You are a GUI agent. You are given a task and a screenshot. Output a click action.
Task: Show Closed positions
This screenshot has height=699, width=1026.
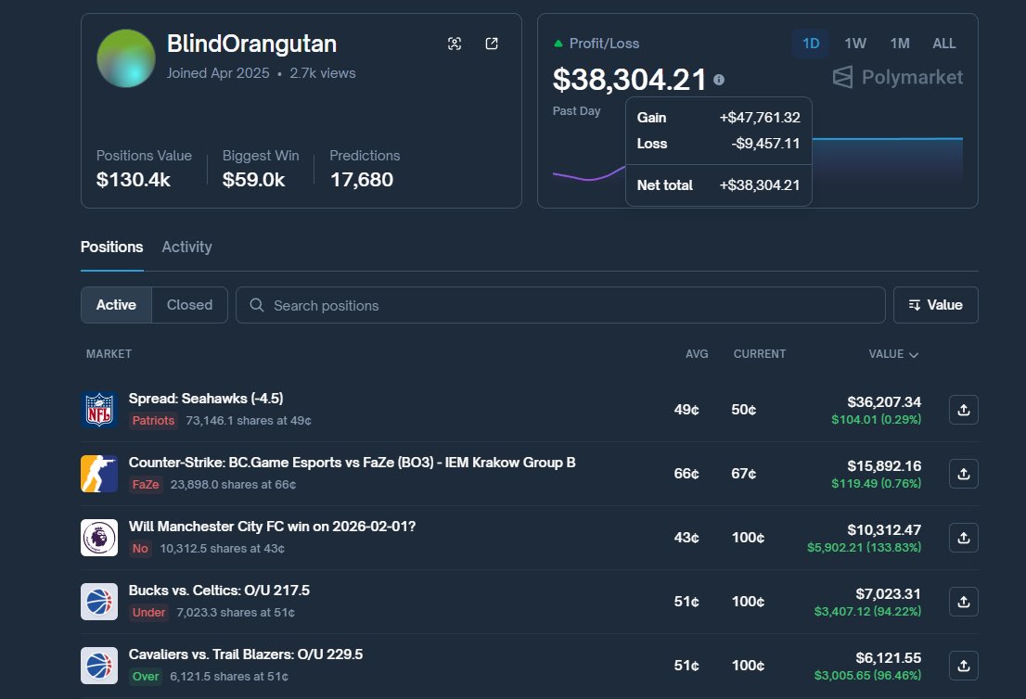190,305
